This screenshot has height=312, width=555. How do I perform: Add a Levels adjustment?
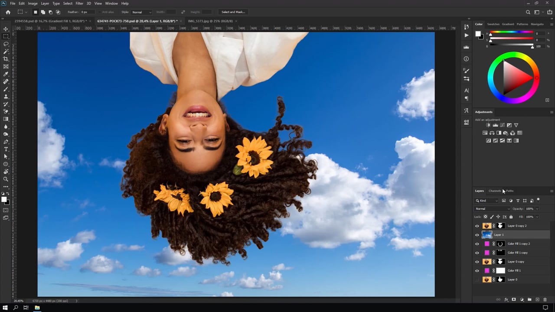pyautogui.click(x=495, y=125)
